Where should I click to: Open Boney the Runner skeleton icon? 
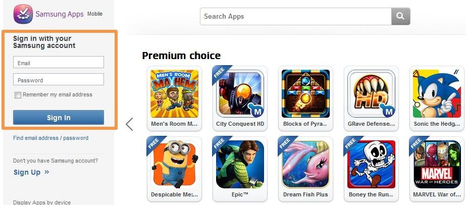click(x=371, y=164)
